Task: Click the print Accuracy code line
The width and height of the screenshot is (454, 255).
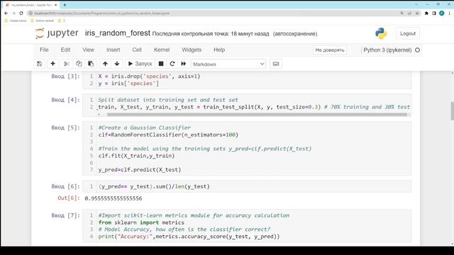Action: coord(189,237)
